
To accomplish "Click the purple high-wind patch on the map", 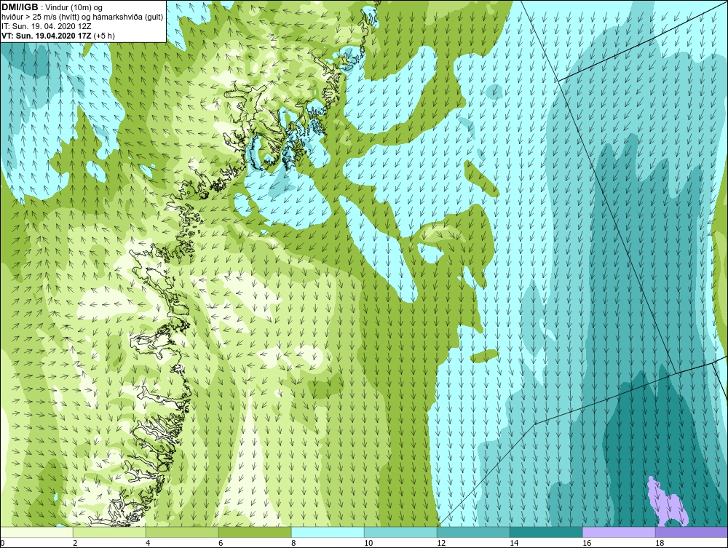I will pos(667,503).
